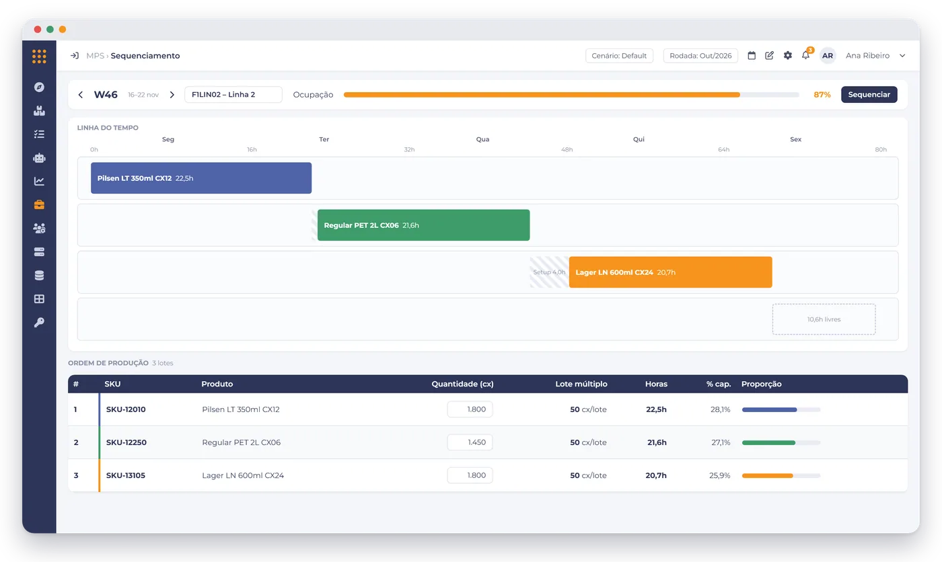Click the Horas column header
Screen dimensions: 942x562
(656, 384)
